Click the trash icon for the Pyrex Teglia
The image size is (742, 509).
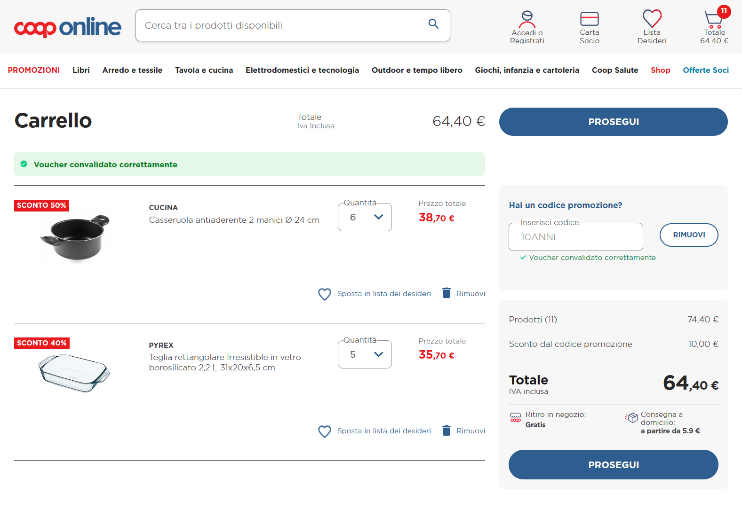[447, 431]
